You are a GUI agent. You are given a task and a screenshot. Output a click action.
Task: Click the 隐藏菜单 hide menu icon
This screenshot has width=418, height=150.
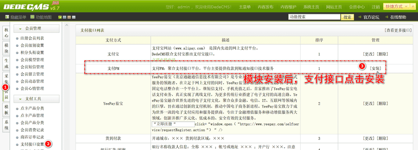click(7, 17)
